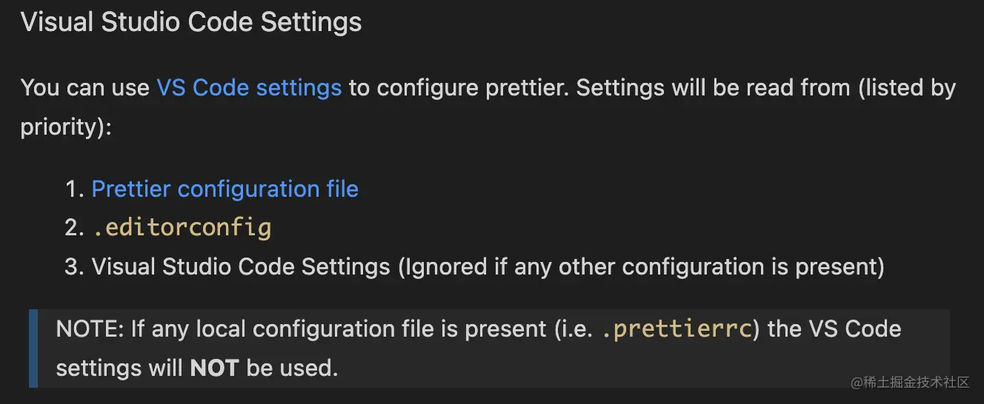This screenshot has height=404, width=984.
Task: Click the blue bar beside the NOTE block
Action: pos(33,348)
